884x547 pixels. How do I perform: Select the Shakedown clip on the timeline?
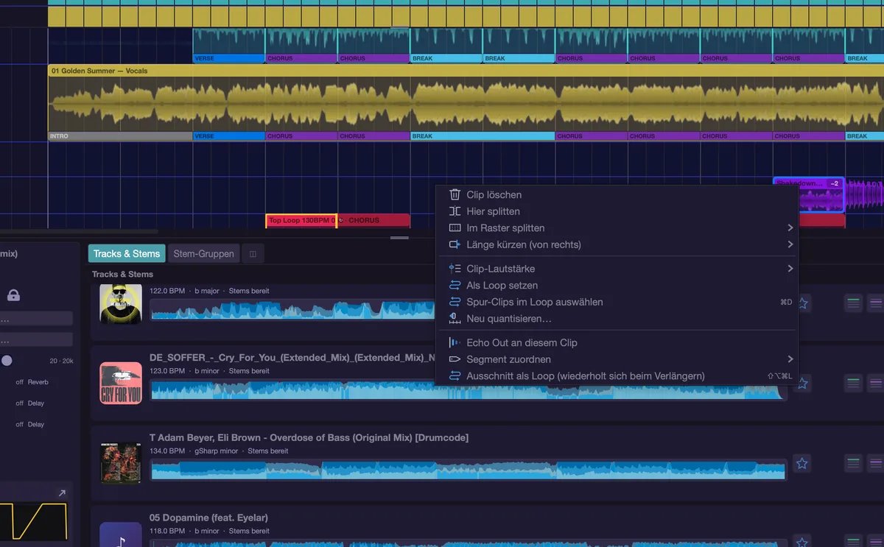[809, 195]
